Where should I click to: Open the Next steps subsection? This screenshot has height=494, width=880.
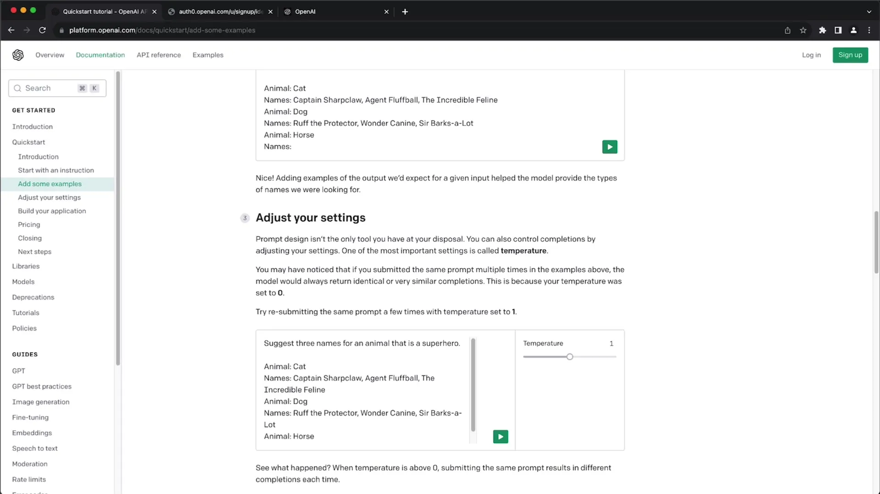pyautogui.click(x=34, y=252)
